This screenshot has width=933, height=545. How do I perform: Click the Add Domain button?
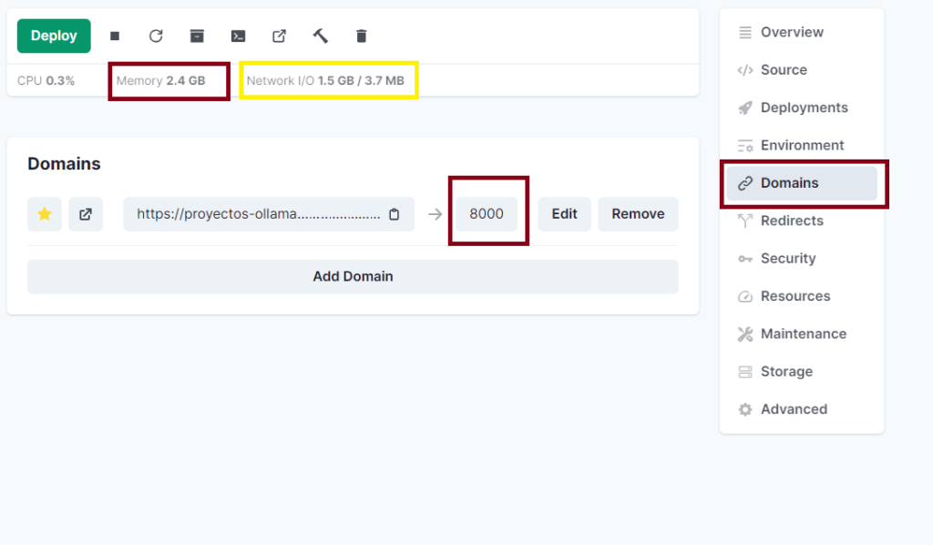[x=353, y=276]
